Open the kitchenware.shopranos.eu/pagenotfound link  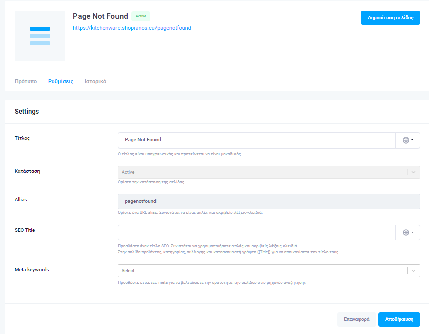[132, 28]
